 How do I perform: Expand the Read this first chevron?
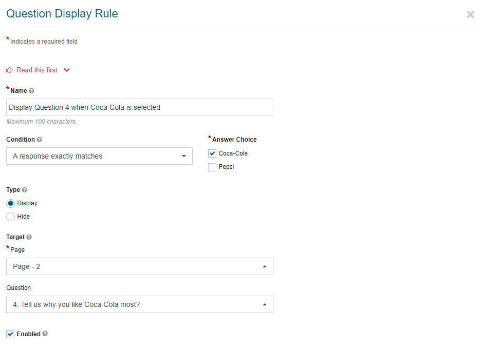67,70
